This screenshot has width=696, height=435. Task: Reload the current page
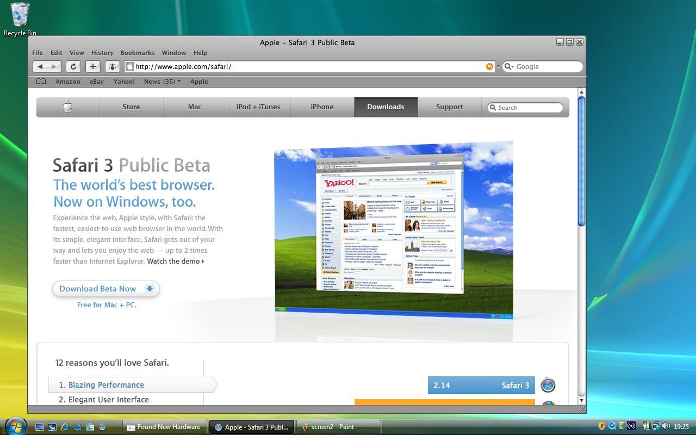[73, 66]
